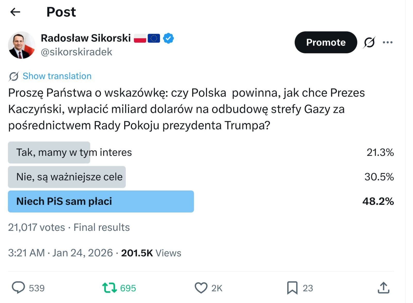413x303 pixels.
Task: Toggle the green repost icon
Action: point(110,288)
